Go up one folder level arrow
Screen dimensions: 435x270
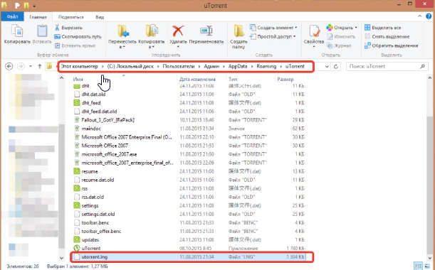point(39,67)
